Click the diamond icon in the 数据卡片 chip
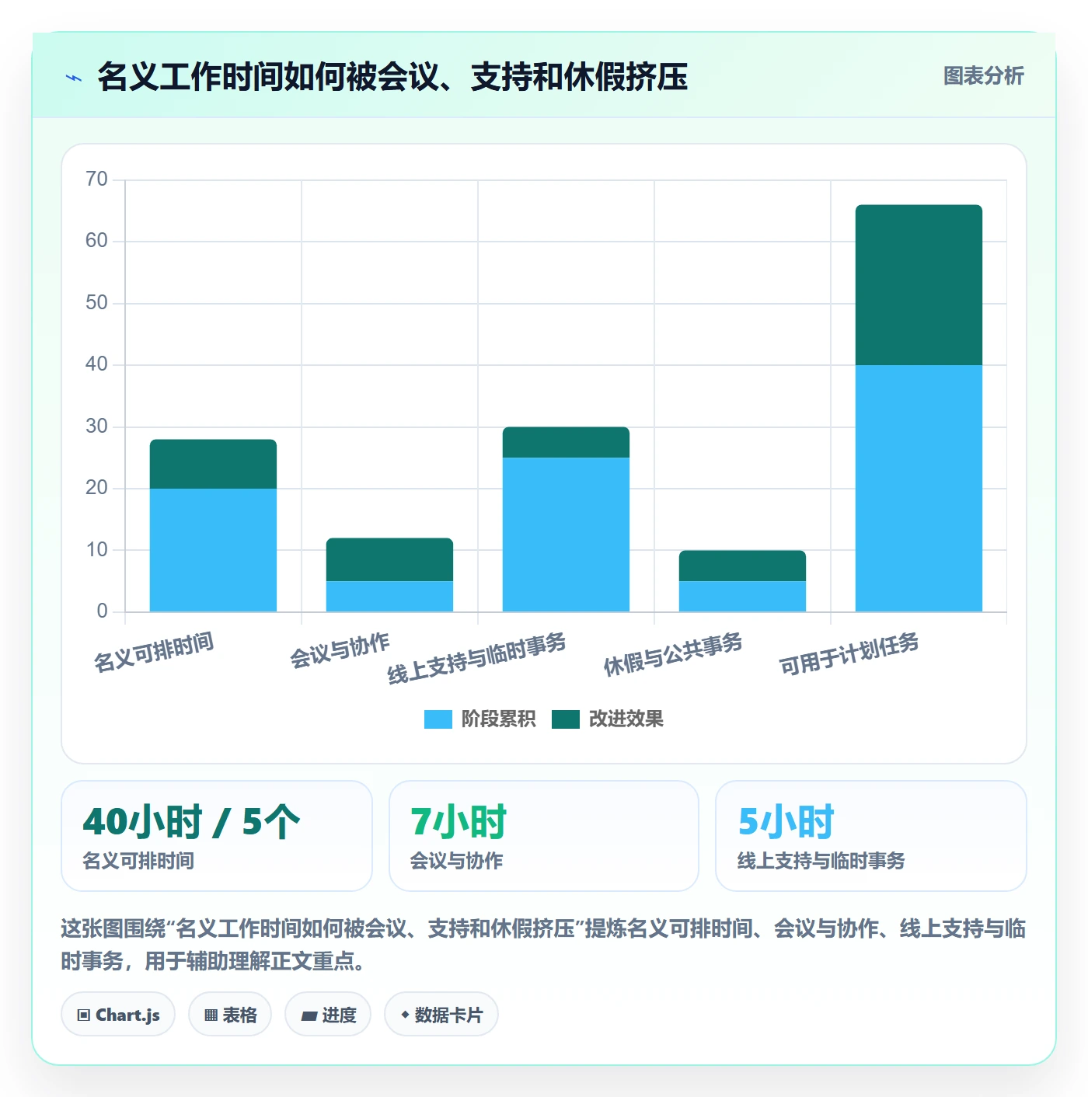 tap(405, 1015)
